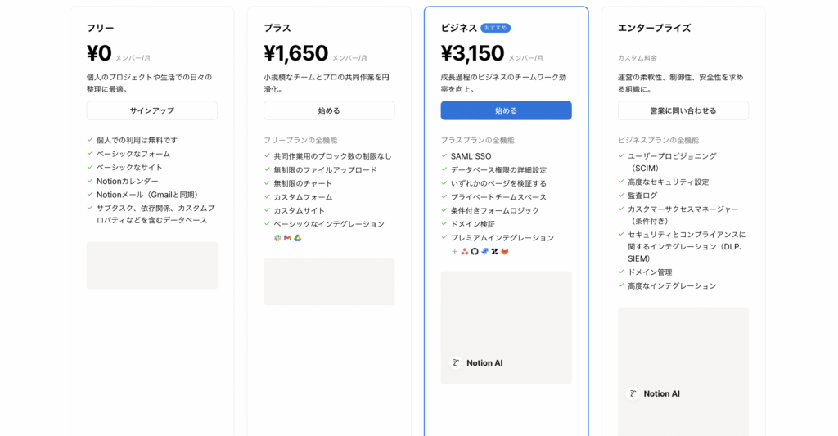838x436 pixels.
Task: Click the checkmark beside SAML SSO
Action: (x=444, y=156)
